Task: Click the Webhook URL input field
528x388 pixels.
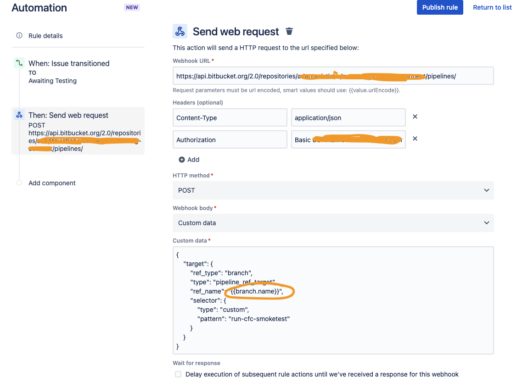Action: (333, 76)
